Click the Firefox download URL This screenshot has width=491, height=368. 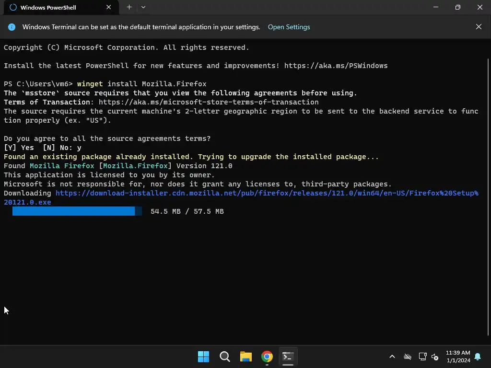click(241, 197)
